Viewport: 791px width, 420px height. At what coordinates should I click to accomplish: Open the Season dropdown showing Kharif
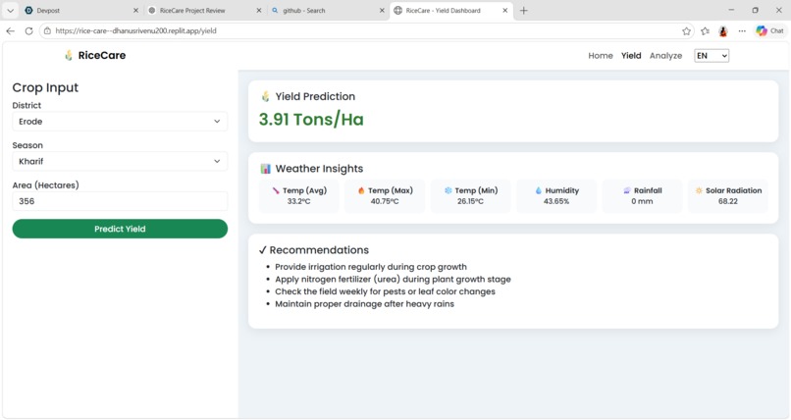[120, 161]
